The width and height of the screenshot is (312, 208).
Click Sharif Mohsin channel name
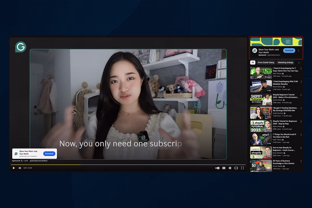click(278, 87)
